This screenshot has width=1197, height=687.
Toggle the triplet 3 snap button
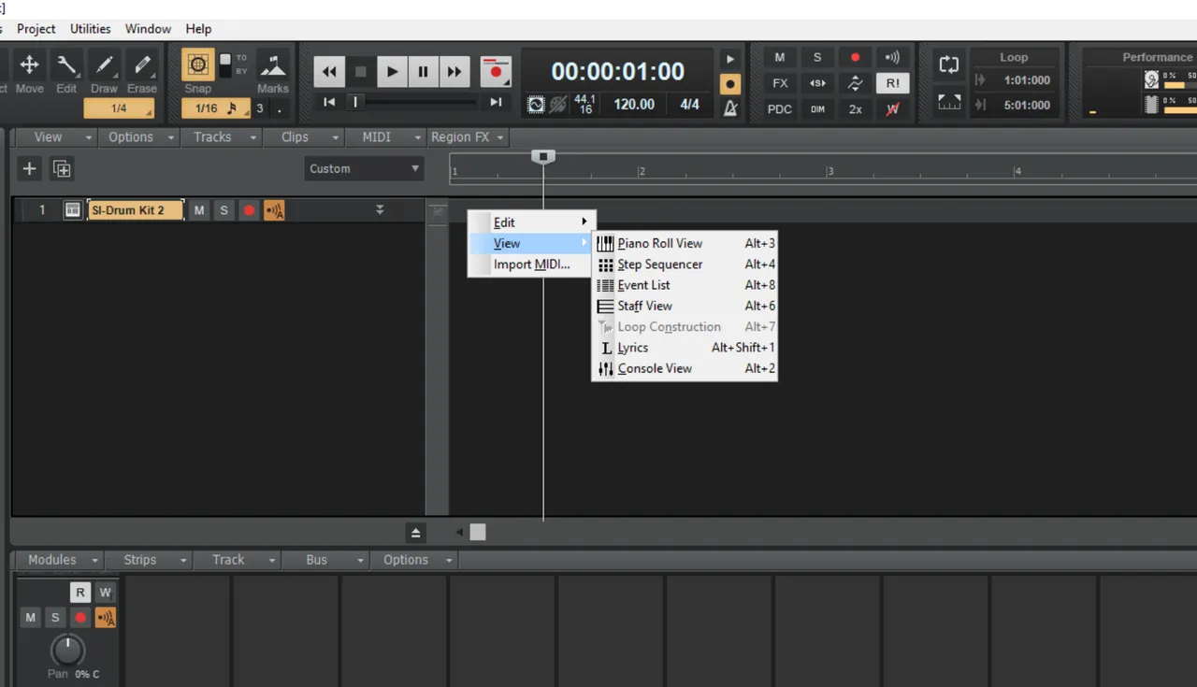[260, 108]
